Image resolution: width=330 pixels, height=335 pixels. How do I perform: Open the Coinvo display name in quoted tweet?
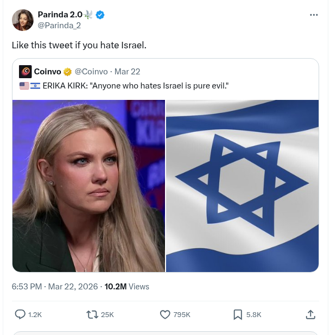[x=47, y=72]
